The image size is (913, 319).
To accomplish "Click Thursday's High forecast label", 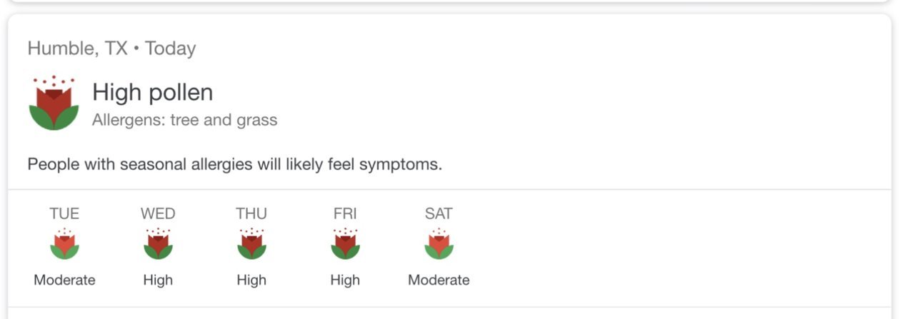I will [x=251, y=280].
